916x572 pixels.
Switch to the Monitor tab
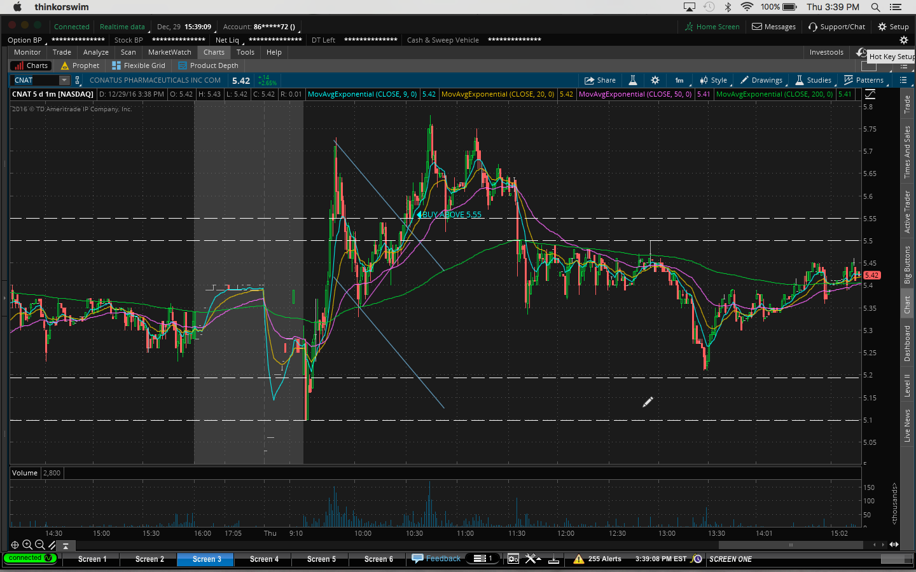tap(27, 52)
